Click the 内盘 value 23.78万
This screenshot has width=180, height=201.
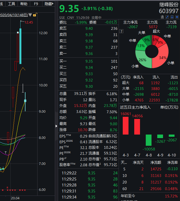(110, 106)
